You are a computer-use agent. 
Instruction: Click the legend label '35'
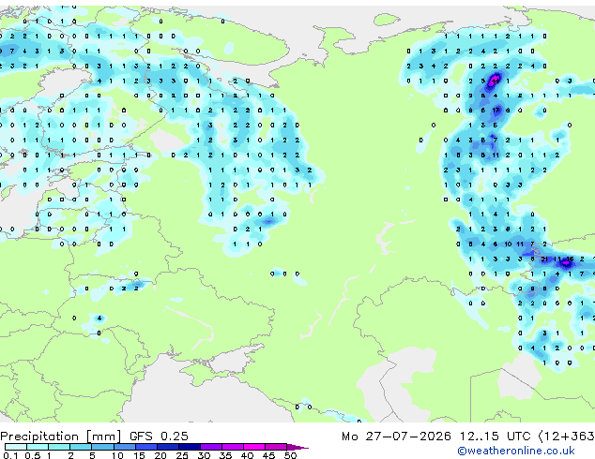tap(225, 455)
